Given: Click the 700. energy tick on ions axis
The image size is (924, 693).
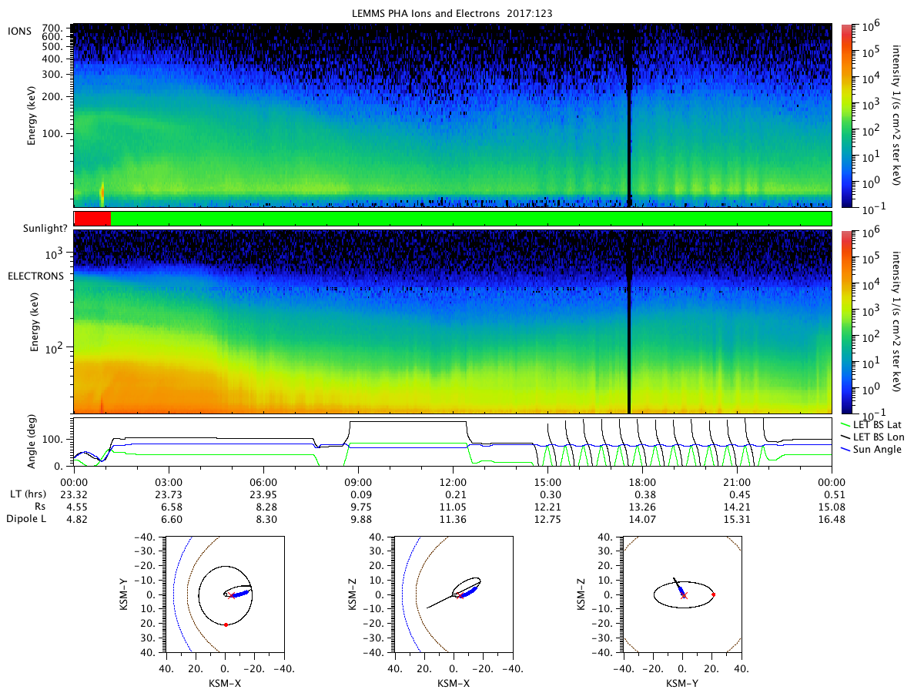Looking at the screenshot, I should tap(52, 27).
